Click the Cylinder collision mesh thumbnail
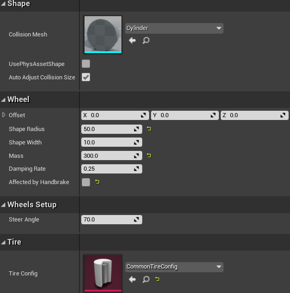 pos(103,35)
